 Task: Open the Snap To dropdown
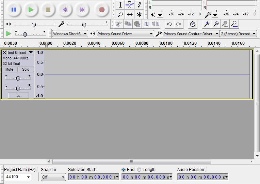(x=53, y=177)
